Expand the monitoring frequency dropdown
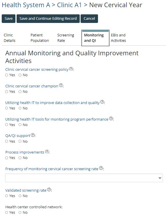The width and height of the screenshot is (166, 216). pos(84,178)
